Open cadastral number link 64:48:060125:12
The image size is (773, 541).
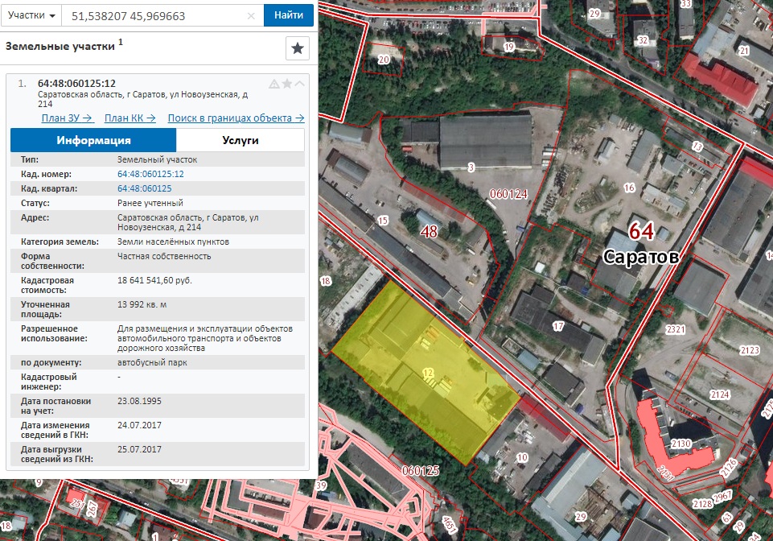[150, 174]
